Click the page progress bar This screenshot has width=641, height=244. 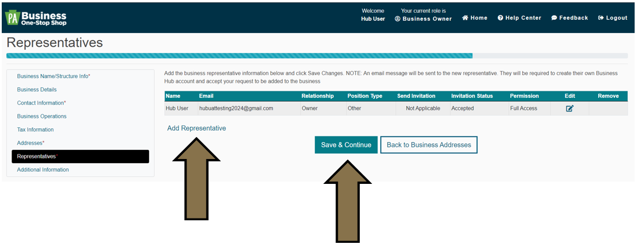(x=317, y=56)
